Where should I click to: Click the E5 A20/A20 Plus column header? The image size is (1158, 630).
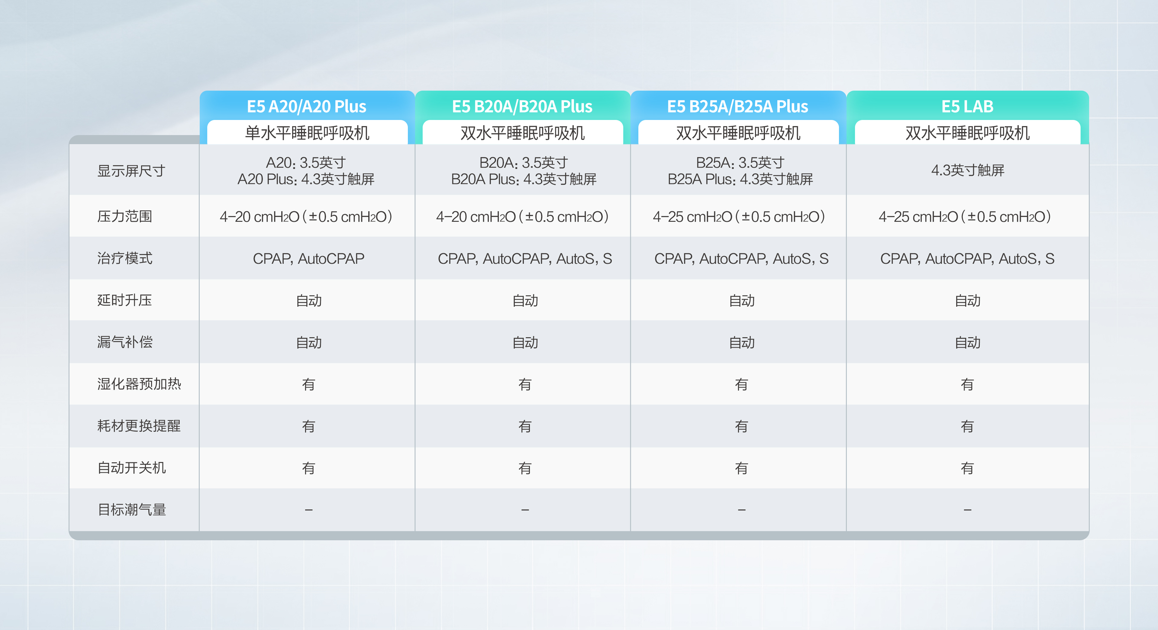[x=307, y=107]
